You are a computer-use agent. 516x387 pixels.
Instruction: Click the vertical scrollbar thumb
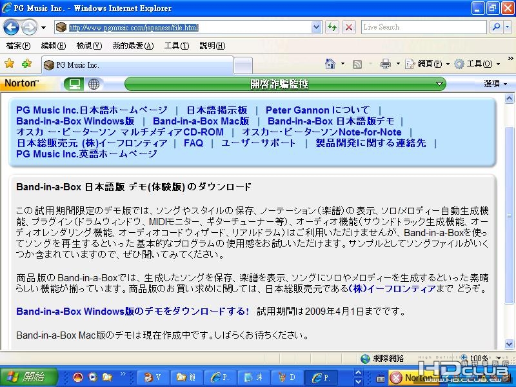(509, 215)
